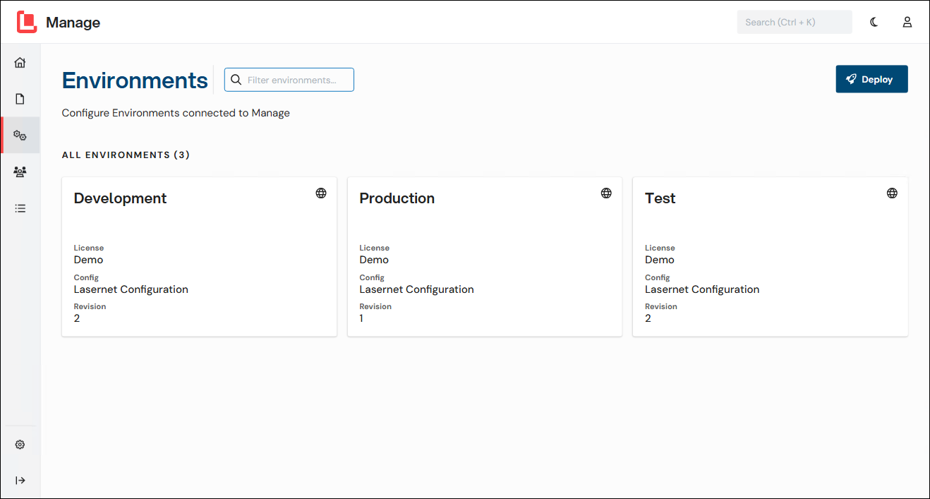Click 'ALL ENVIRONMENTS (3)' label
This screenshot has width=930, height=499.
coord(126,155)
